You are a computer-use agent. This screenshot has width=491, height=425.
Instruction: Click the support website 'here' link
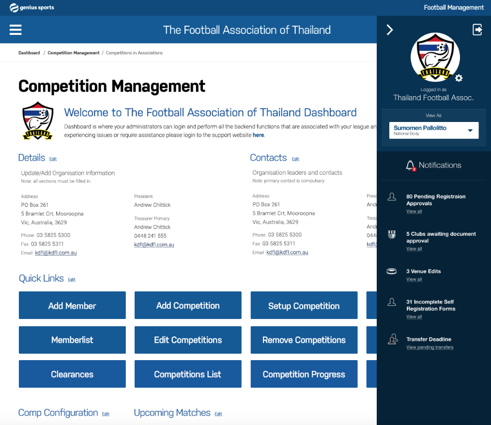259,135
